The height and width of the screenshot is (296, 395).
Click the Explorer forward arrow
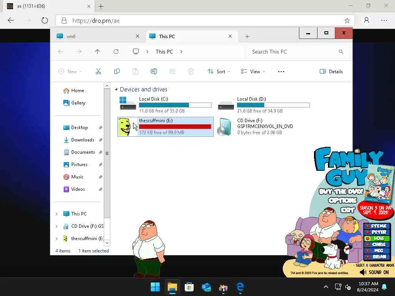(x=79, y=52)
